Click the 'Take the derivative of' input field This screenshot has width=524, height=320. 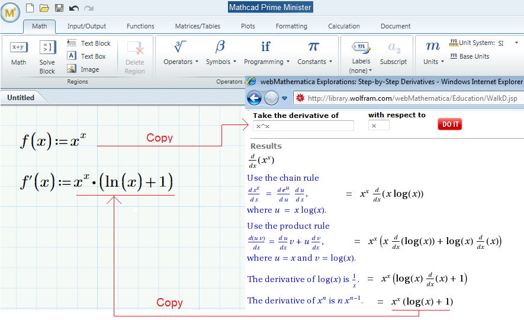tap(303, 126)
